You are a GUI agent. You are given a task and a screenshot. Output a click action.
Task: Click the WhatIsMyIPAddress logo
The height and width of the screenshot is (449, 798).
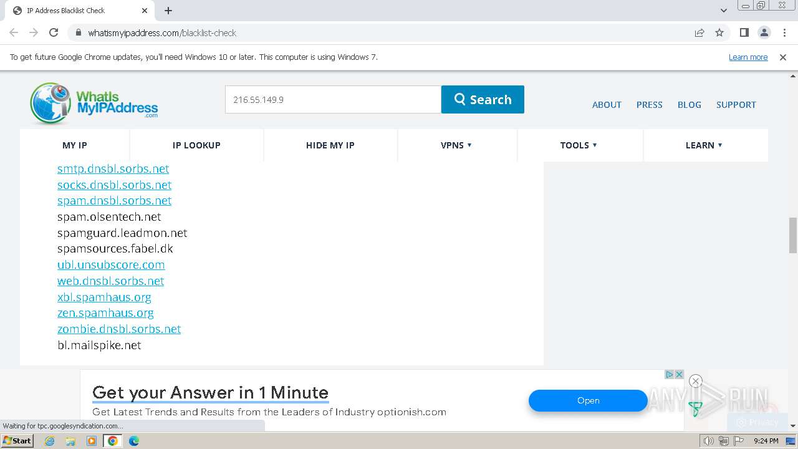click(94, 102)
